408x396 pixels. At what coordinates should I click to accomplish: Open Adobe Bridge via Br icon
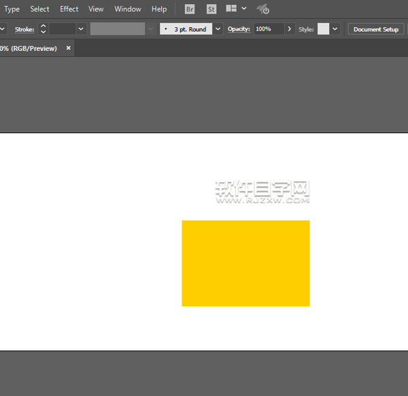[190, 10]
